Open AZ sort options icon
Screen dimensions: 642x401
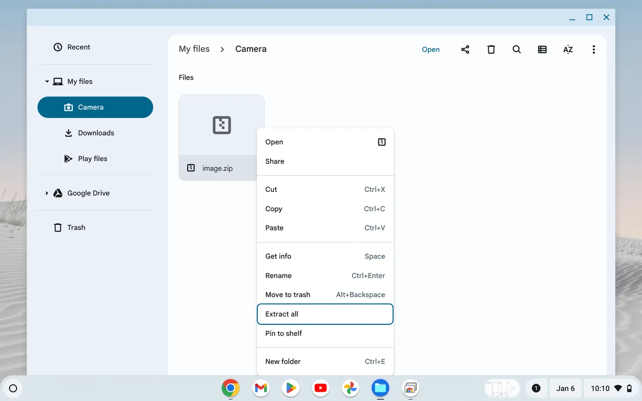coord(568,49)
